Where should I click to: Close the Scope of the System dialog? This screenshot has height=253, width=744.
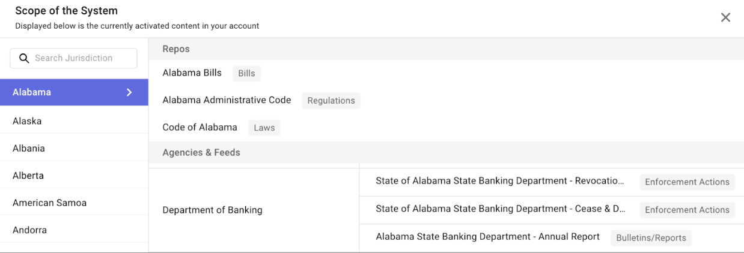coord(725,17)
